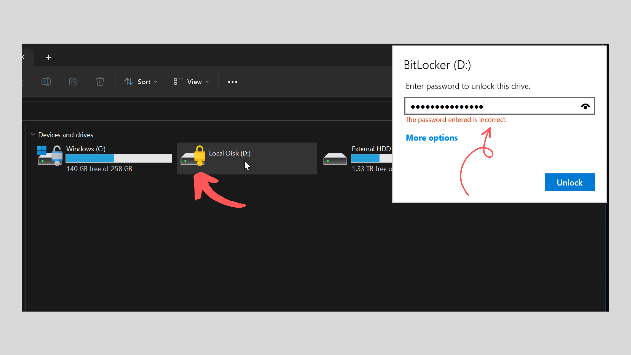Screen dimensions: 631x355
Task: Click the Windows (C:) drive icon
Action: [x=50, y=156]
